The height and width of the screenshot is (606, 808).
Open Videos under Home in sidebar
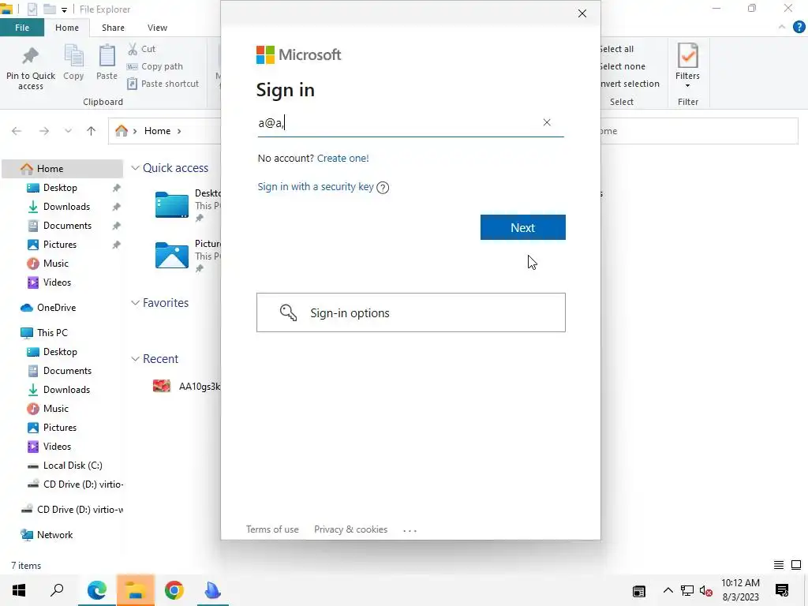(57, 282)
